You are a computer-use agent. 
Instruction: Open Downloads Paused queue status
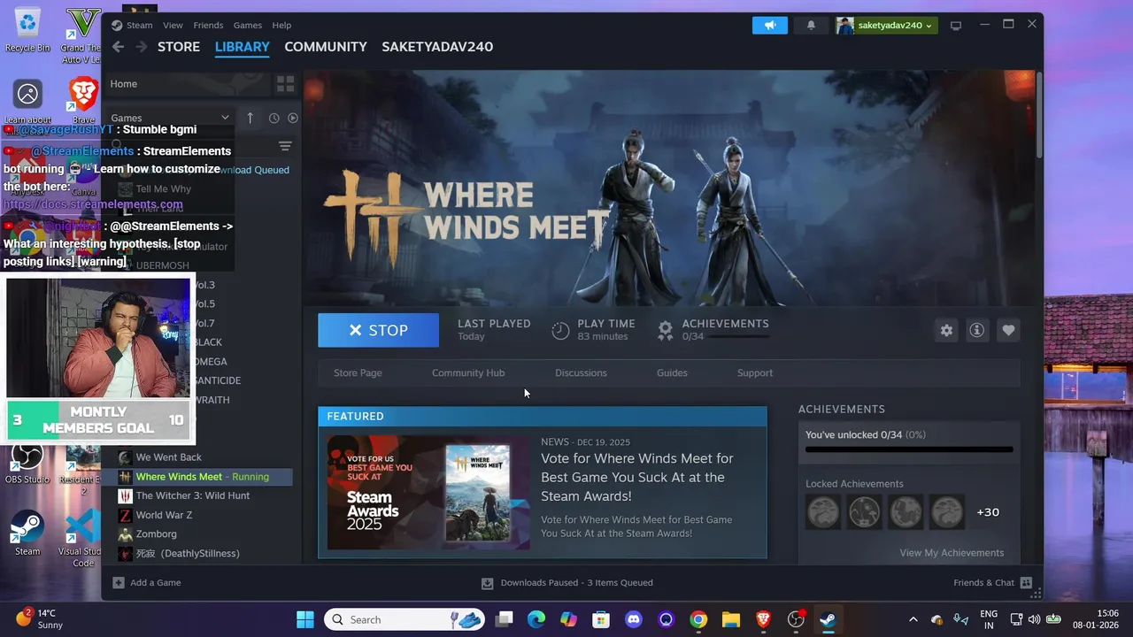click(x=567, y=582)
